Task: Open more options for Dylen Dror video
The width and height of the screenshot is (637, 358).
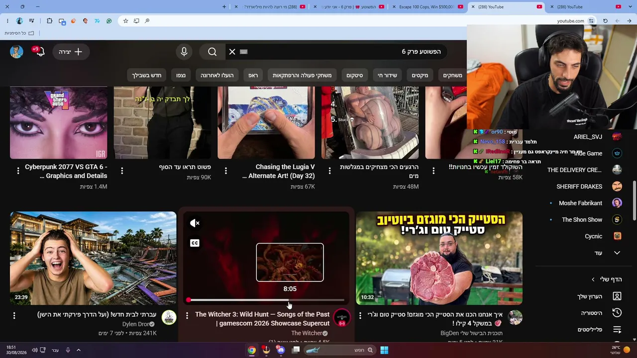Action: click(x=14, y=315)
